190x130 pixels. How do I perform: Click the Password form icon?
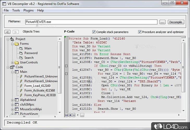click(x=21, y=53)
